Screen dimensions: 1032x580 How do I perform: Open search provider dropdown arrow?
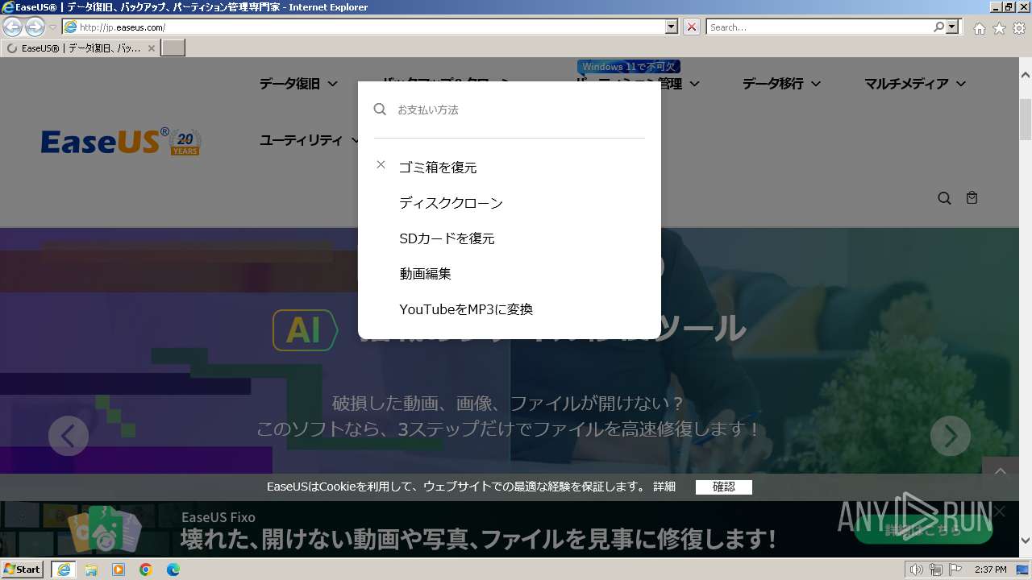(954, 27)
